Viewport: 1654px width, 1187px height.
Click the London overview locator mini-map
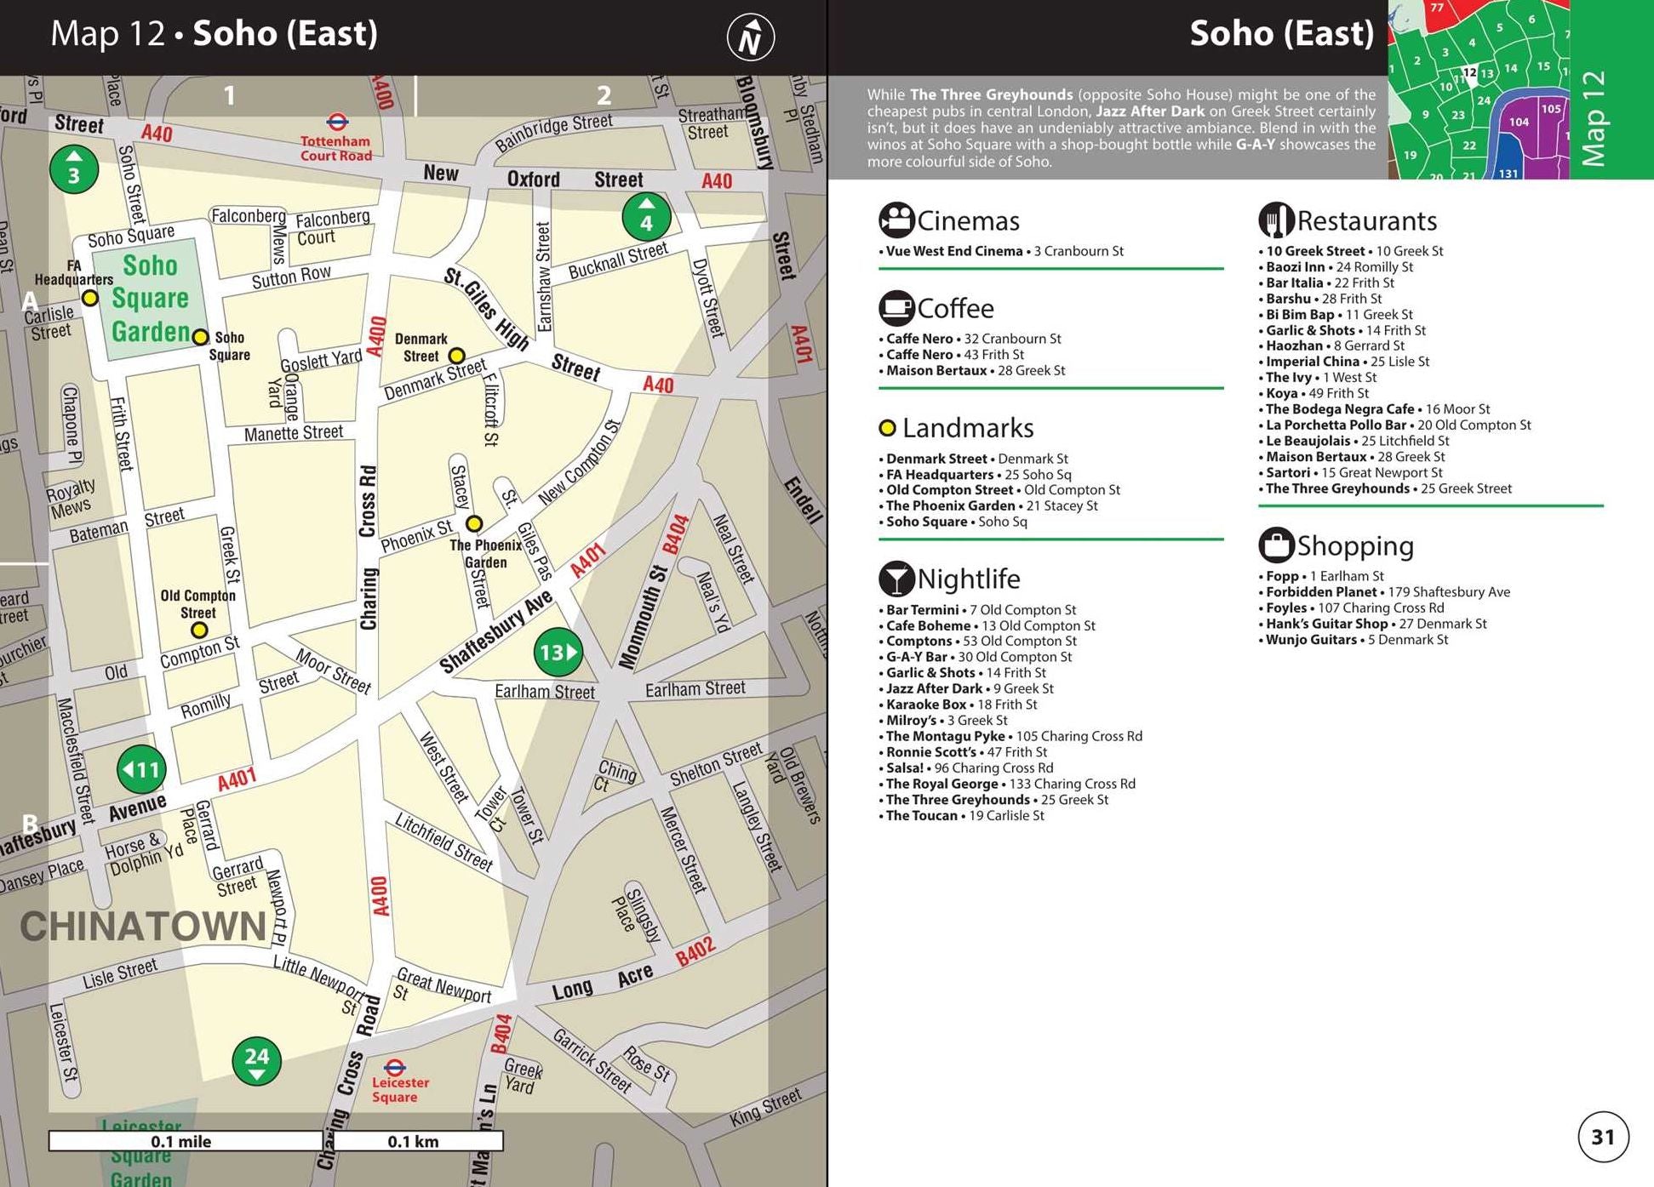pyautogui.click(x=1478, y=89)
